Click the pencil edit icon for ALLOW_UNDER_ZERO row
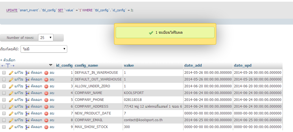 pos(11,86)
